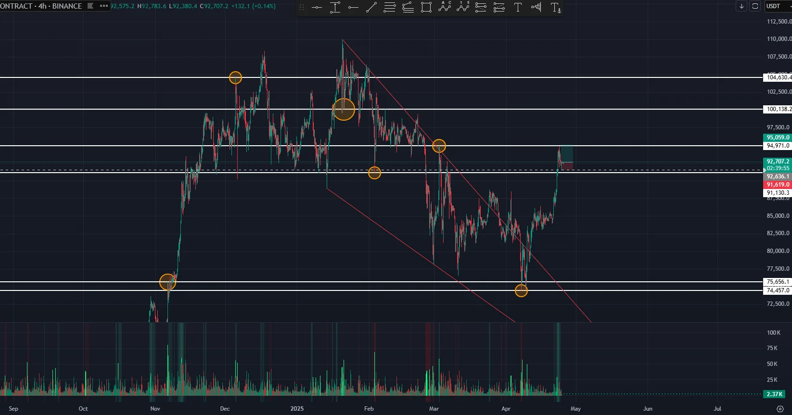This screenshot has width=792, height=415.
Task: Click the 75,656.1 price label
Action: [x=778, y=282]
